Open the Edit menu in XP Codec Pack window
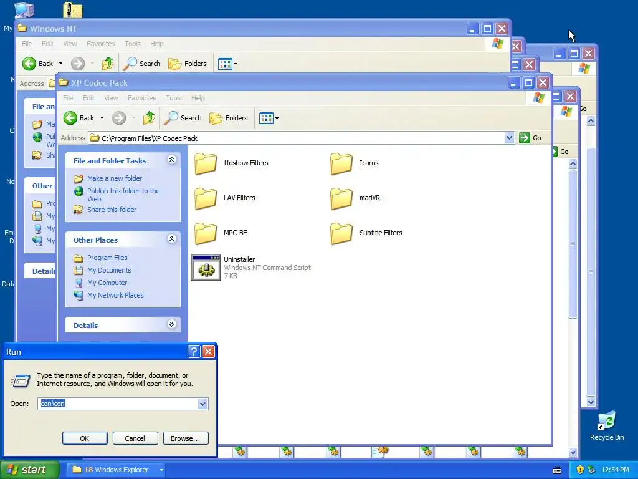The image size is (638, 479). [88, 98]
